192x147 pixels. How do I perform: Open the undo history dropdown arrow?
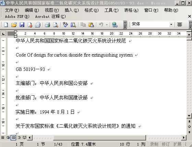(x=107, y=25)
